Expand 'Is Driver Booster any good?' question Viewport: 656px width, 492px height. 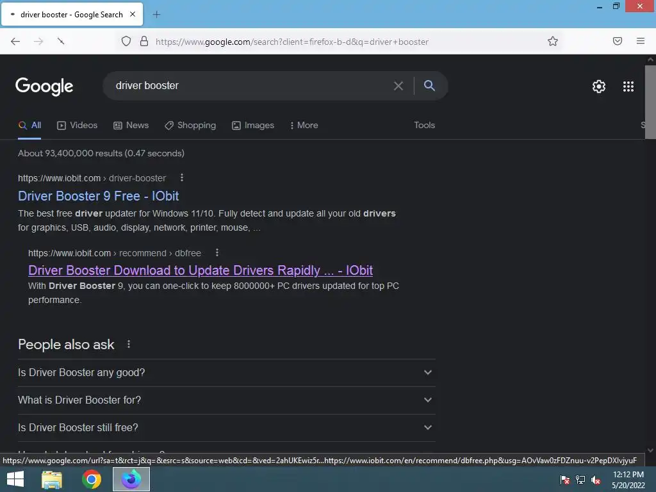pyautogui.click(x=226, y=372)
